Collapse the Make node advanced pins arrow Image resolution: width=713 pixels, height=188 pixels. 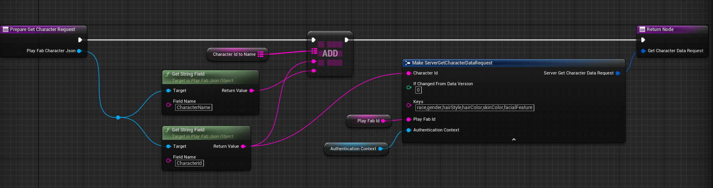pyautogui.click(x=514, y=139)
